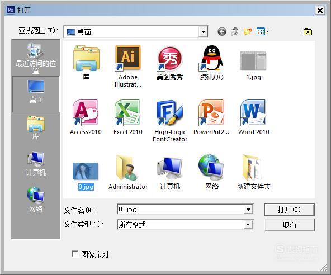Go to 最近访问的位置 in sidebar
The height and width of the screenshot is (275, 331).
coord(36,58)
